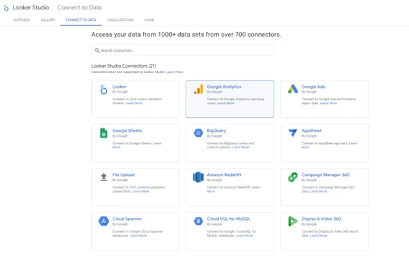Click Learn More in Display & Video 360 card
Viewport: 409px width, 256px height.
tap(318, 236)
